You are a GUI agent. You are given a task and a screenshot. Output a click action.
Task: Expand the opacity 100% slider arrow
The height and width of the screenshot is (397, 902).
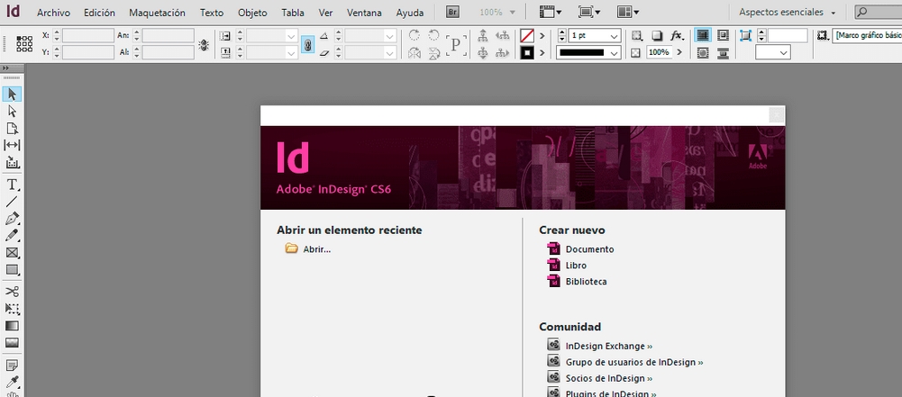tap(679, 52)
